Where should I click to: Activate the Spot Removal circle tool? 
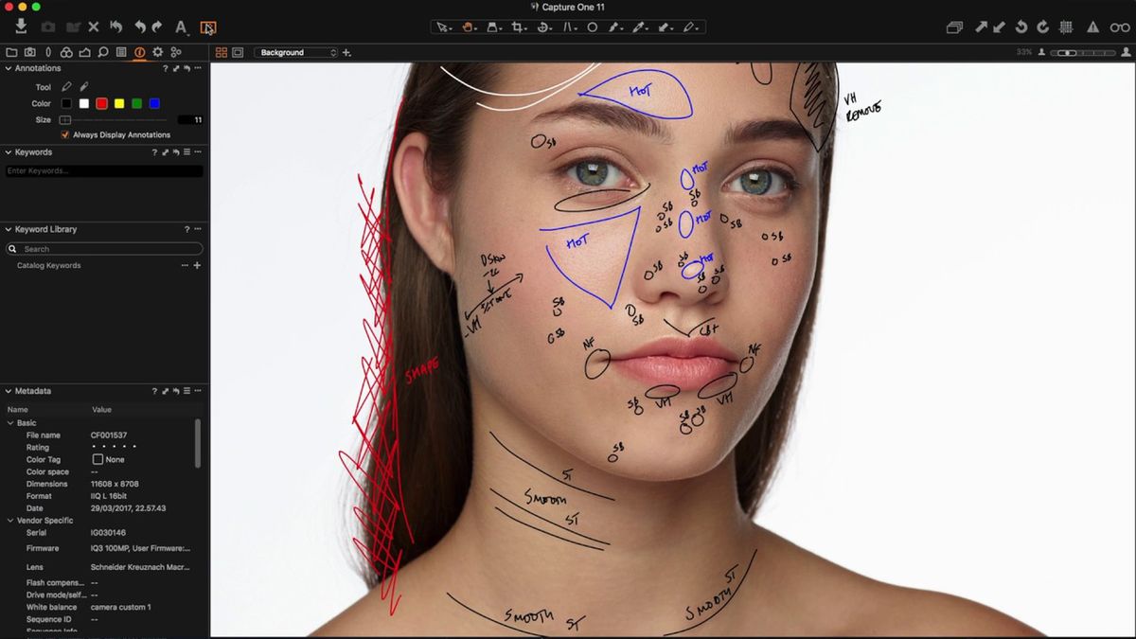pyautogui.click(x=595, y=27)
